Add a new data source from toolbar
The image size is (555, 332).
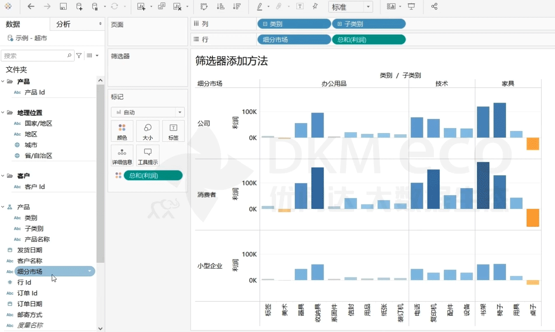79,7
